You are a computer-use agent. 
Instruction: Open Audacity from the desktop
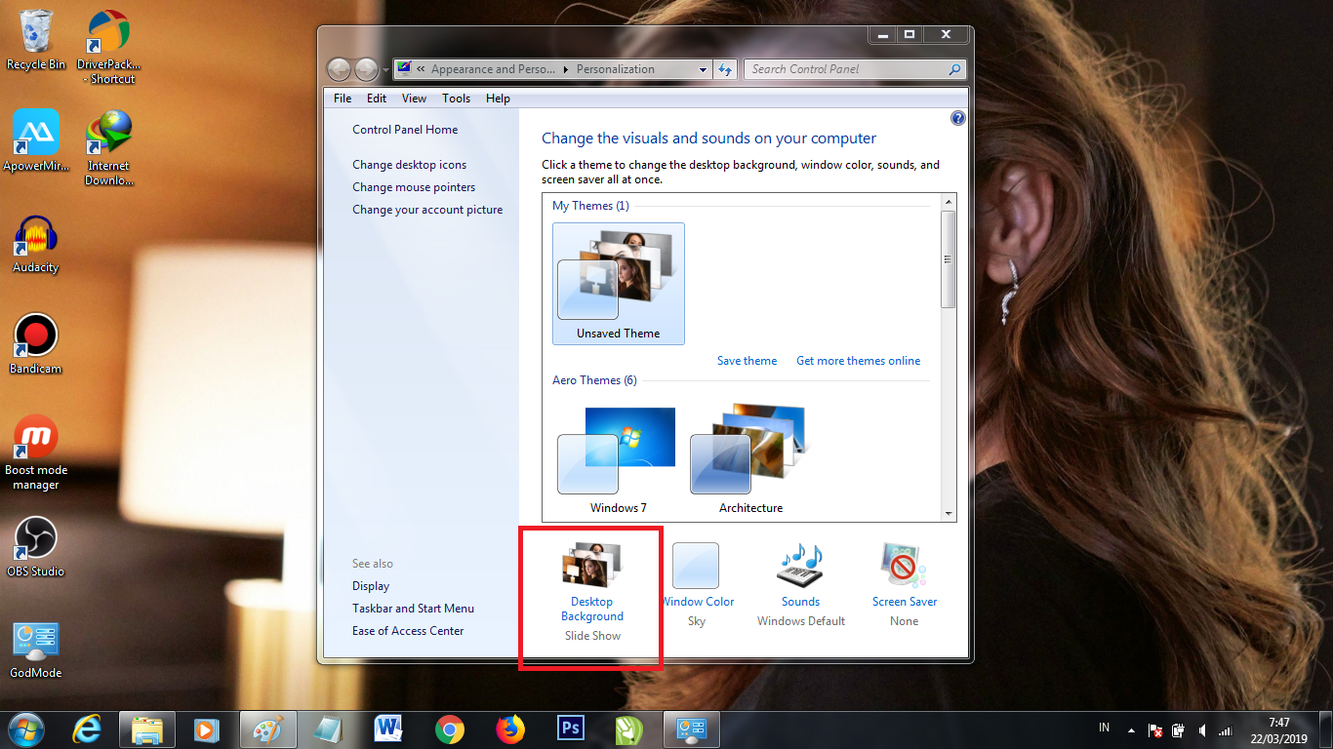[36, 243]
